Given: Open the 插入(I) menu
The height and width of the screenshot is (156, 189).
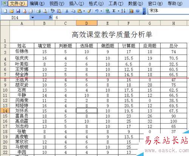Looking at the screenshot, I should point(76,3).
